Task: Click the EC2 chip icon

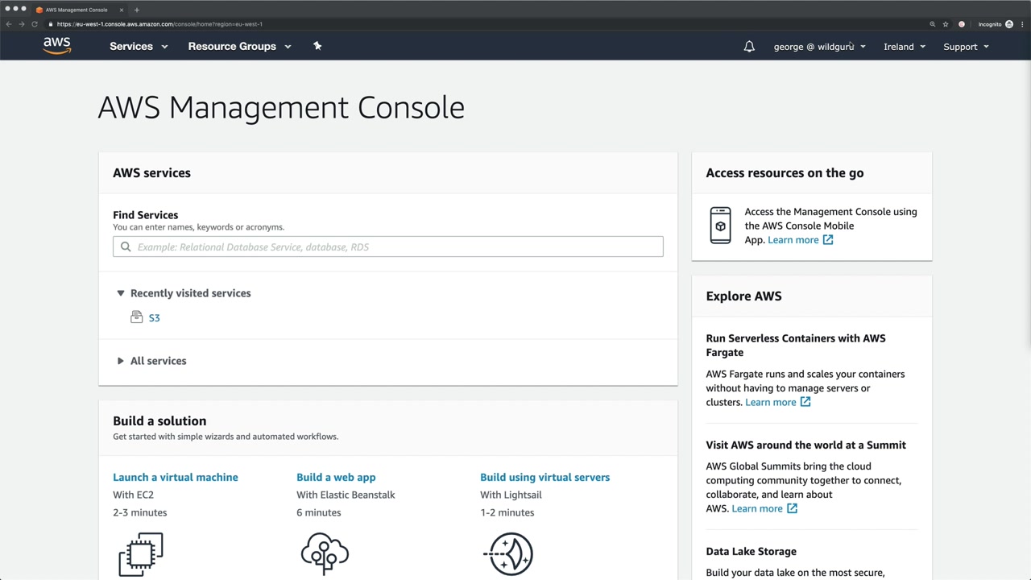Action: click(141, 553)
